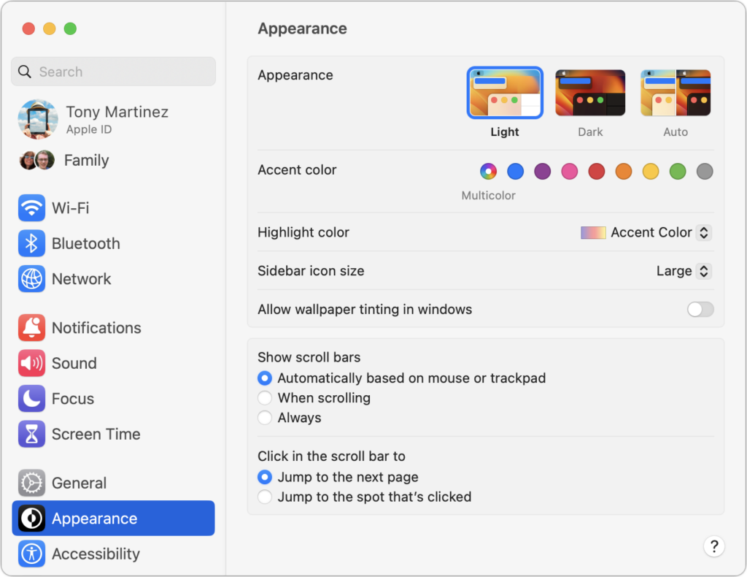Open the General settings pane
Screen dimensions: 747x577
[x=79, y=483]
